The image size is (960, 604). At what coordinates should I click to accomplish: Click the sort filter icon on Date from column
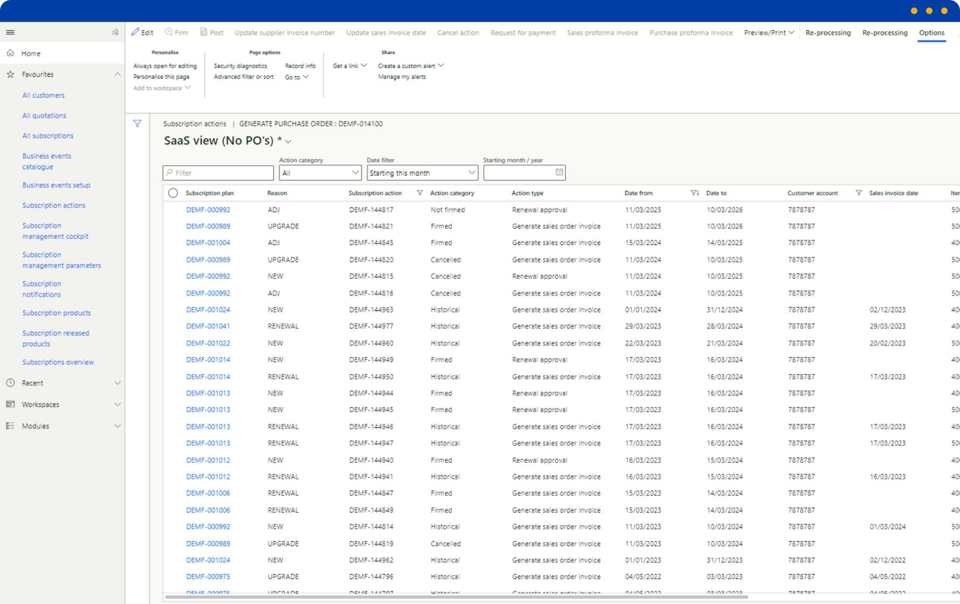[x=694, y=193]
